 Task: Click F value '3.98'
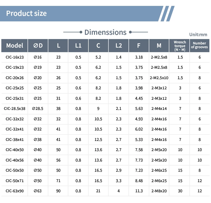coord(139,88)
